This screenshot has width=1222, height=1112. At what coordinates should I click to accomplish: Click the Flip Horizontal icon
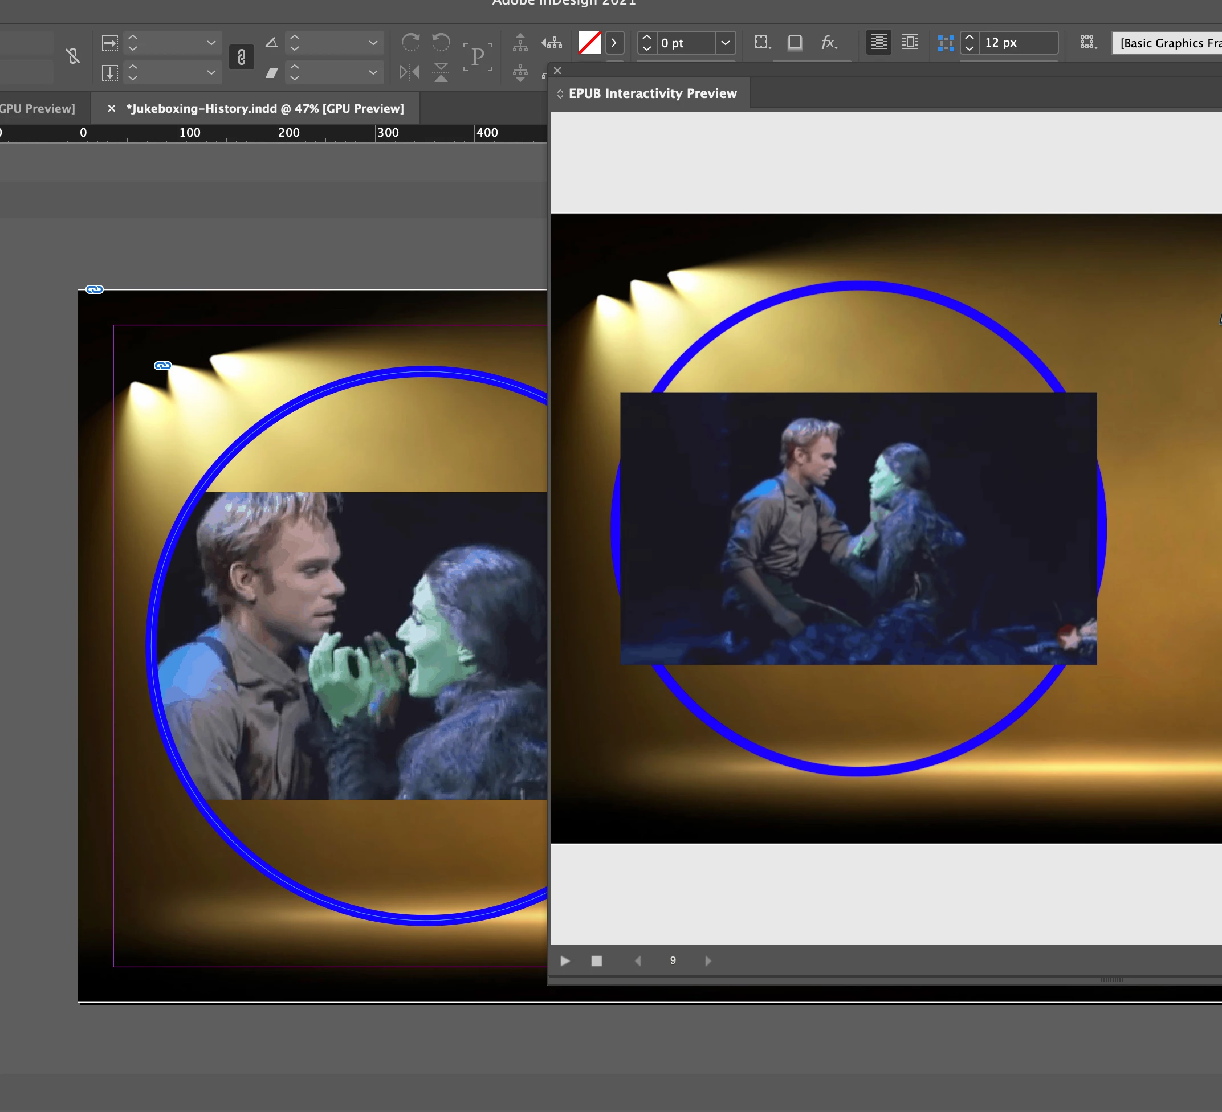410,72
